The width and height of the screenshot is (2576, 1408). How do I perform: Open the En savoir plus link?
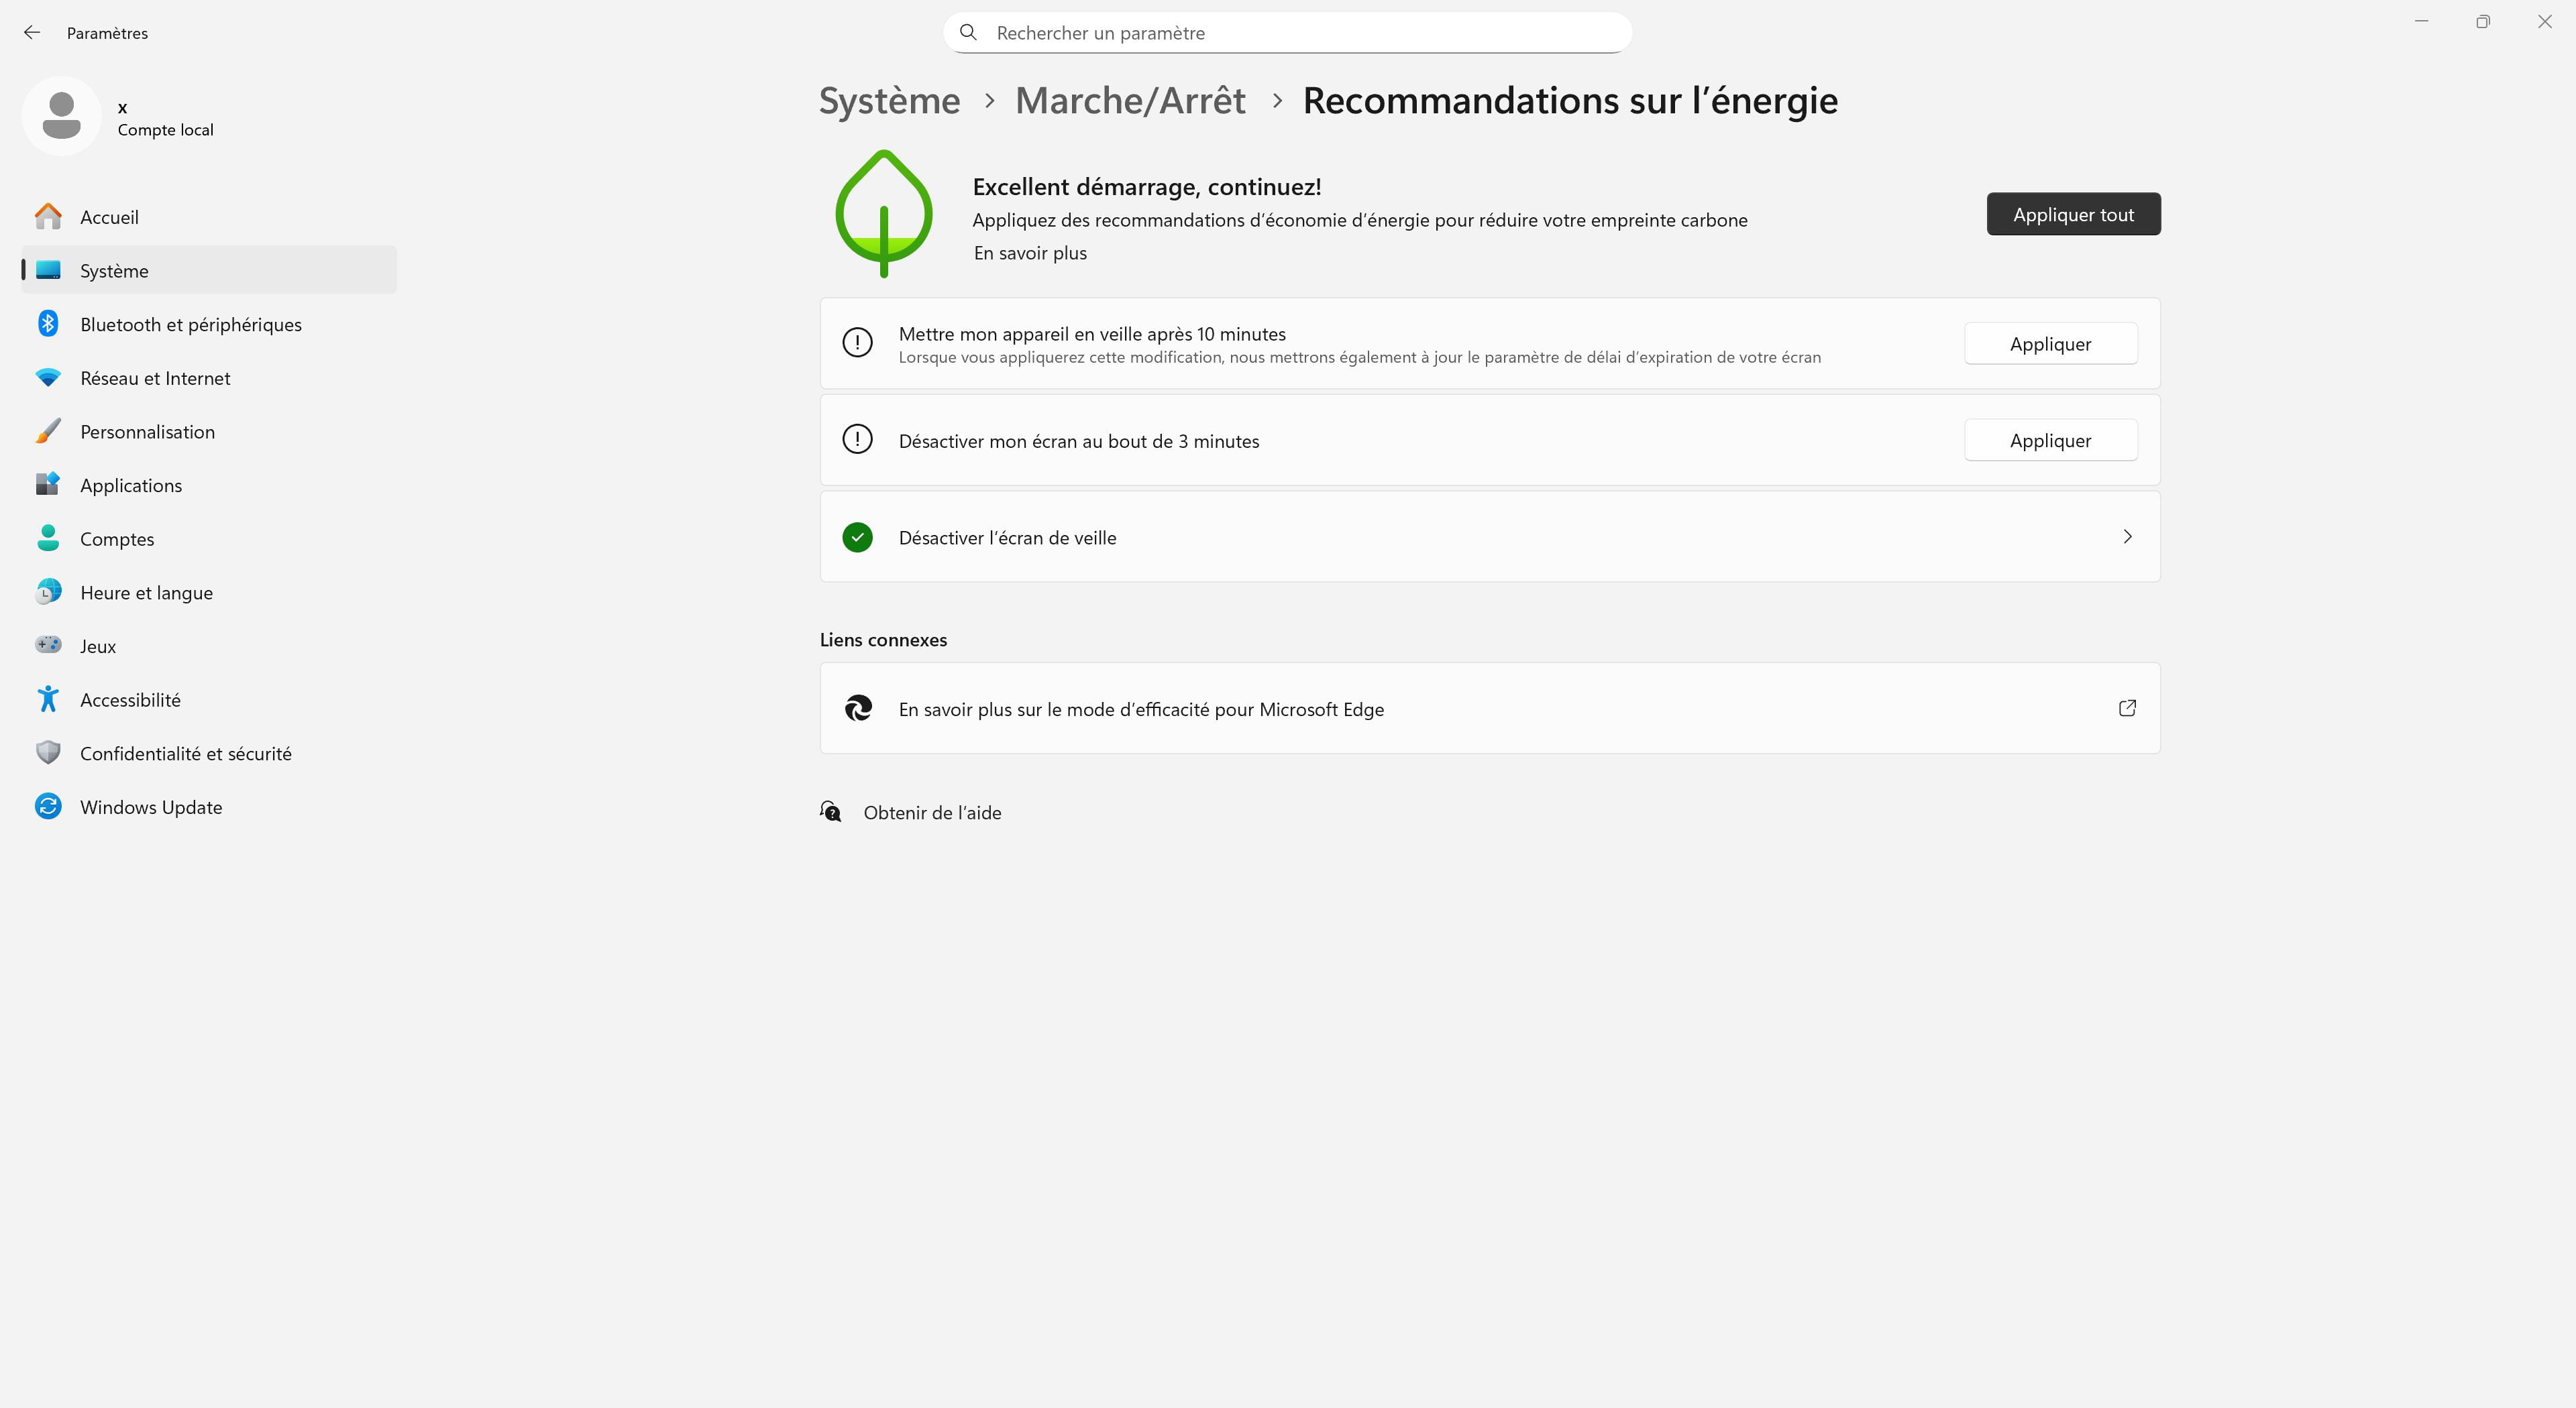point(1030,254)
